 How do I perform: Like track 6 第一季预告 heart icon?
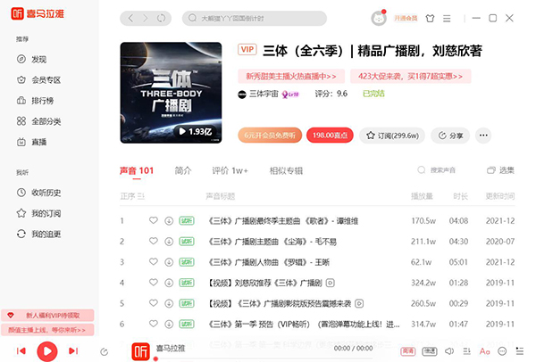(x=154, y=324)
